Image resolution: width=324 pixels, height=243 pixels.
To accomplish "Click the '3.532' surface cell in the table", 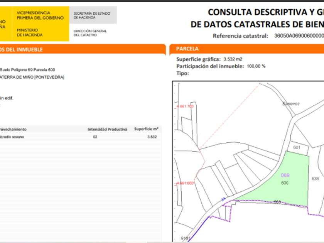I will pyautogui.click(x=152, y=137).
